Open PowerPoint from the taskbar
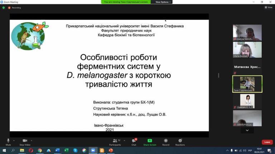 (x=111, y=150)
